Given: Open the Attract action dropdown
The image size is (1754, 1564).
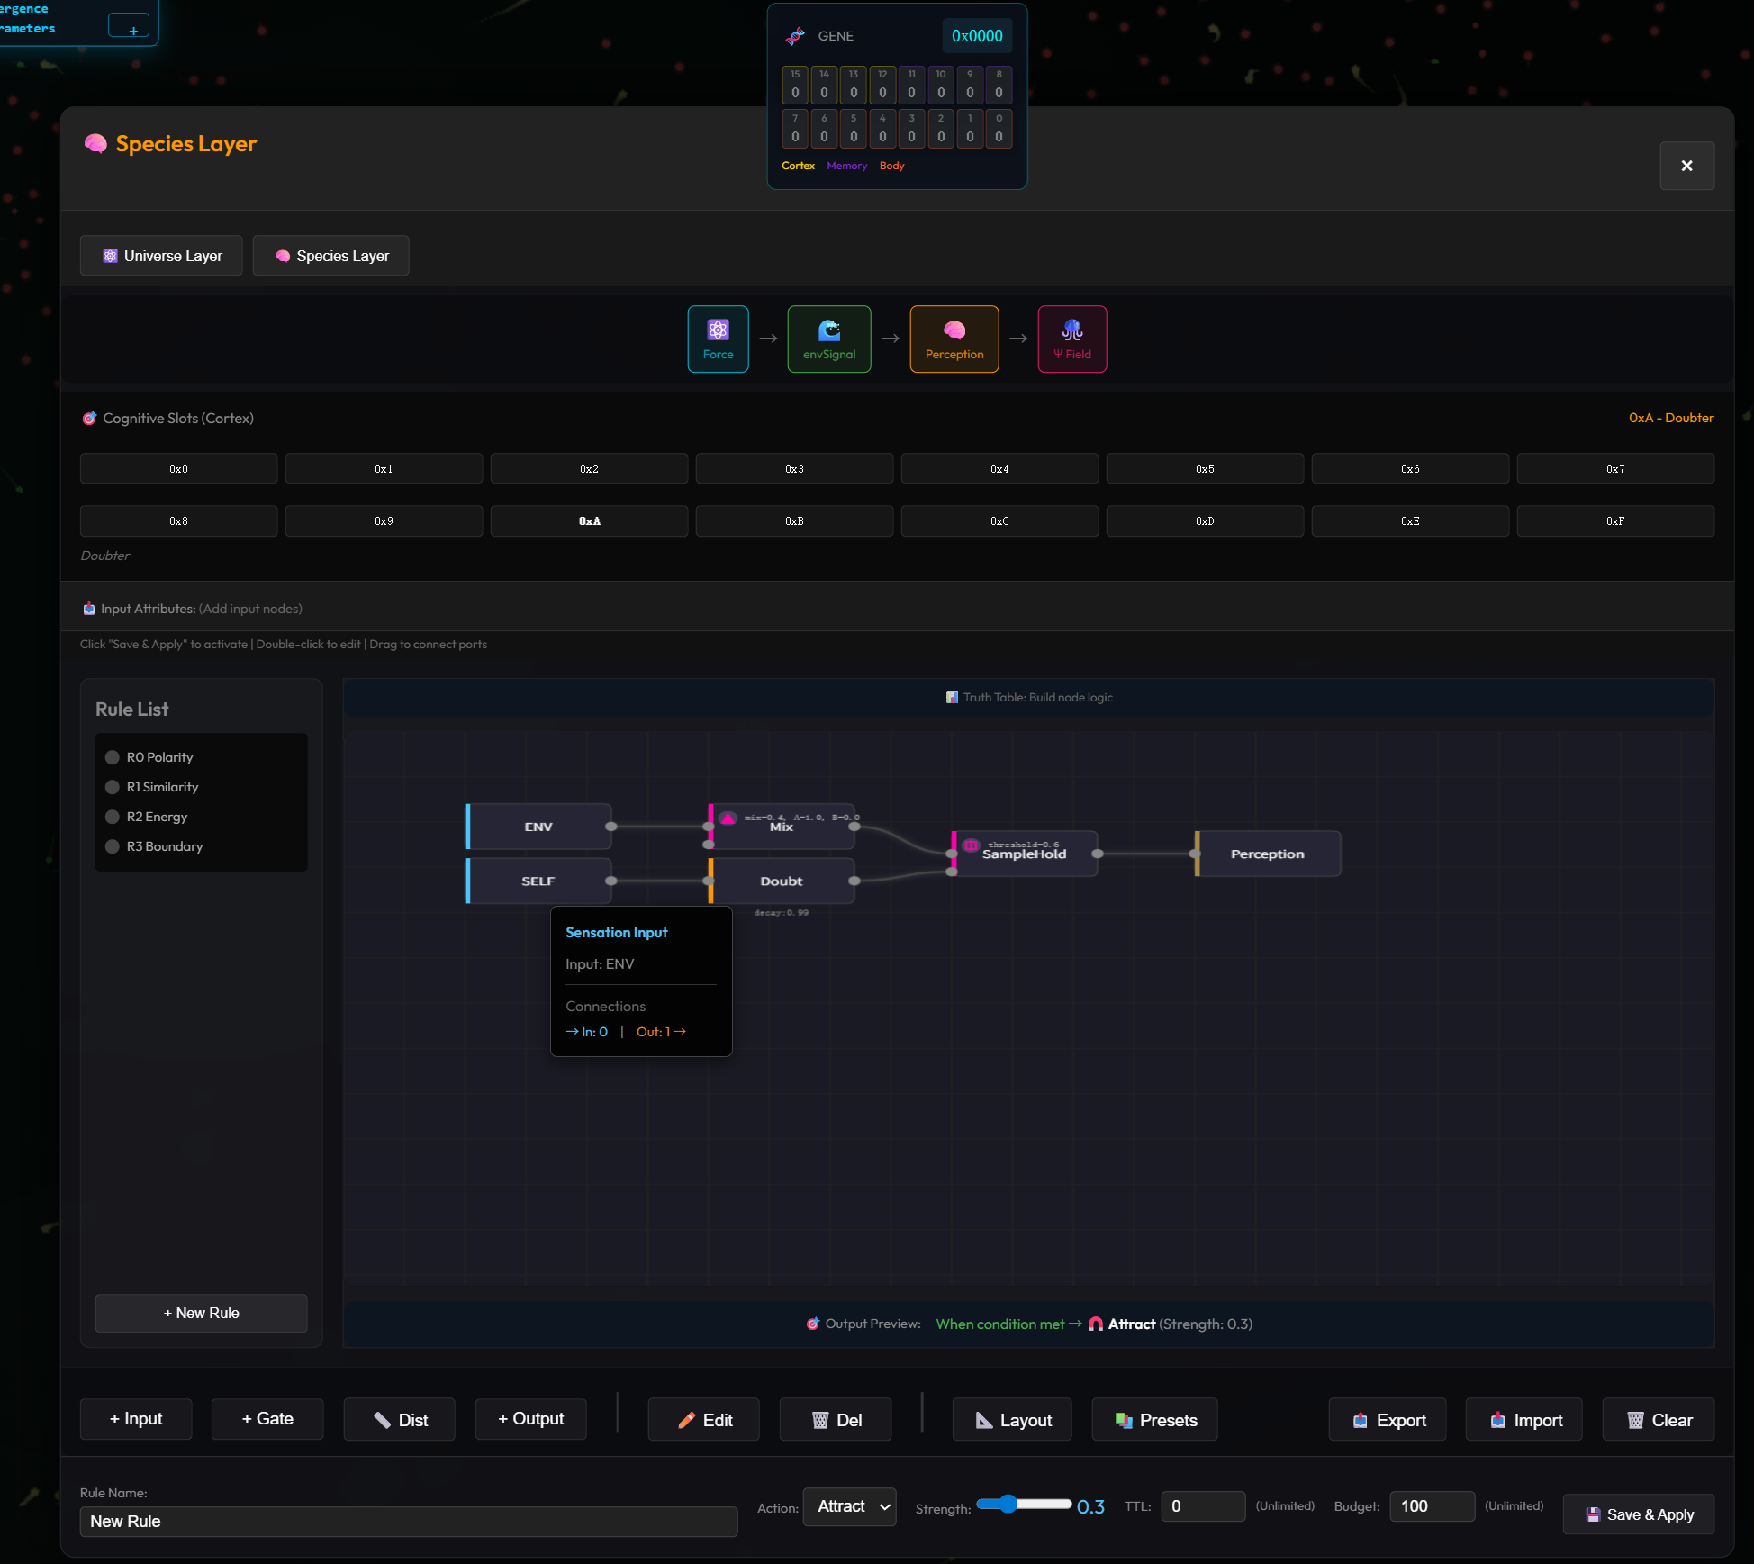Looking at the screenshot, I should tap(850, 1506).
